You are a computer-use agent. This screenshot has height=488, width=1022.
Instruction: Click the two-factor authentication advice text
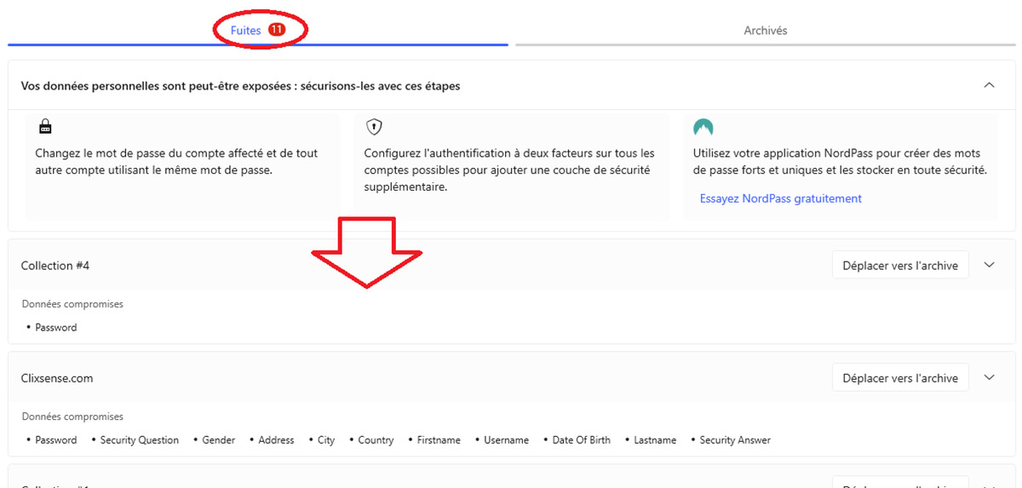pyautogui.click(x=509, y=169)
